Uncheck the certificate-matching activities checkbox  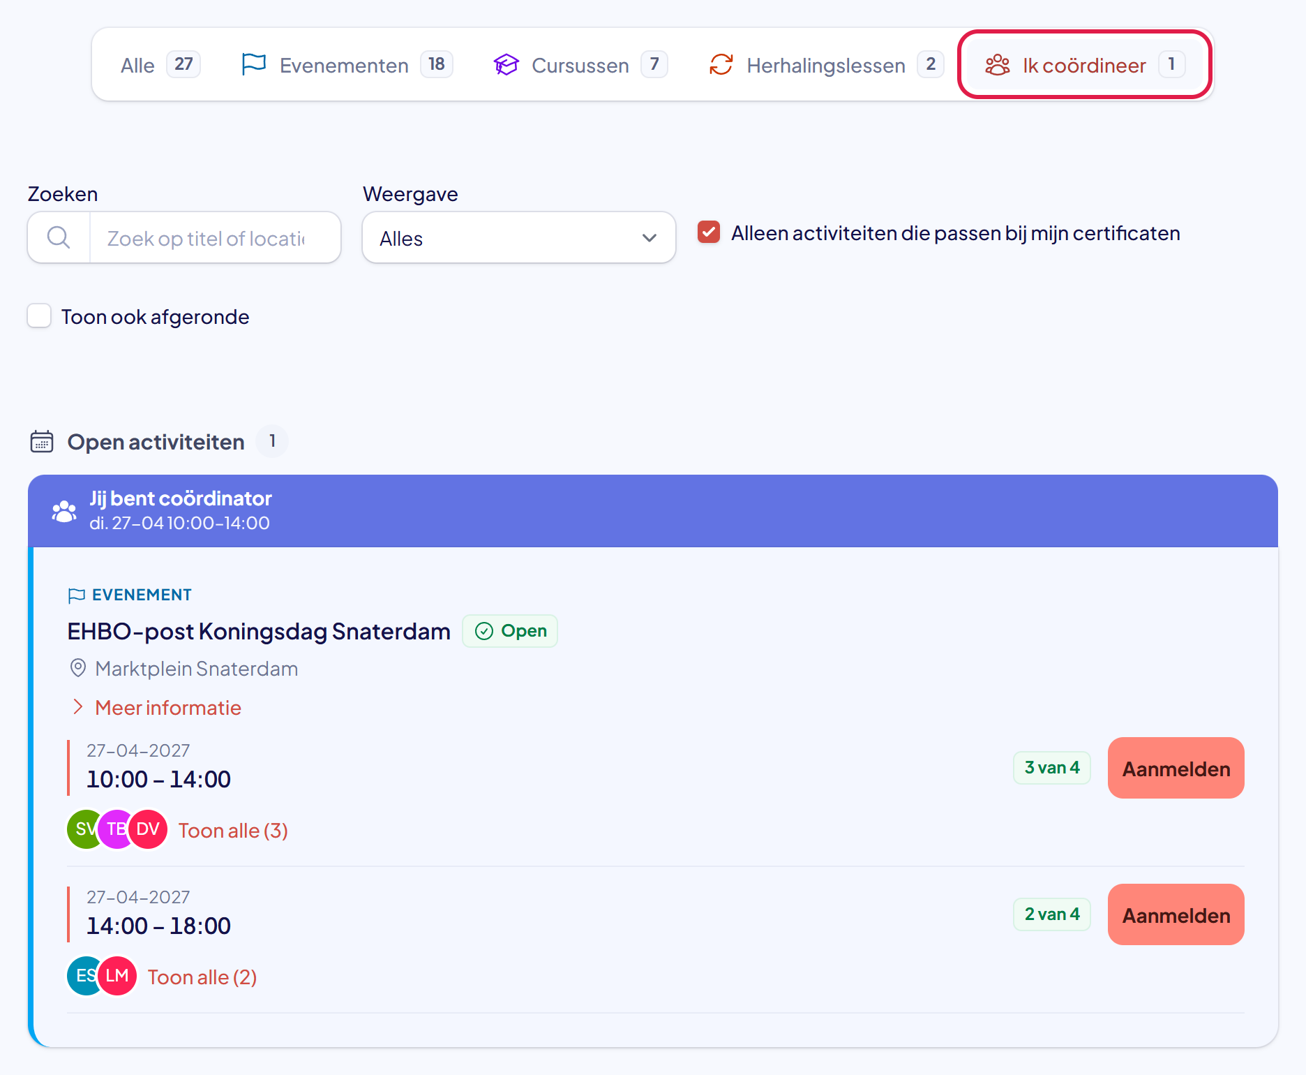point(709,232)
